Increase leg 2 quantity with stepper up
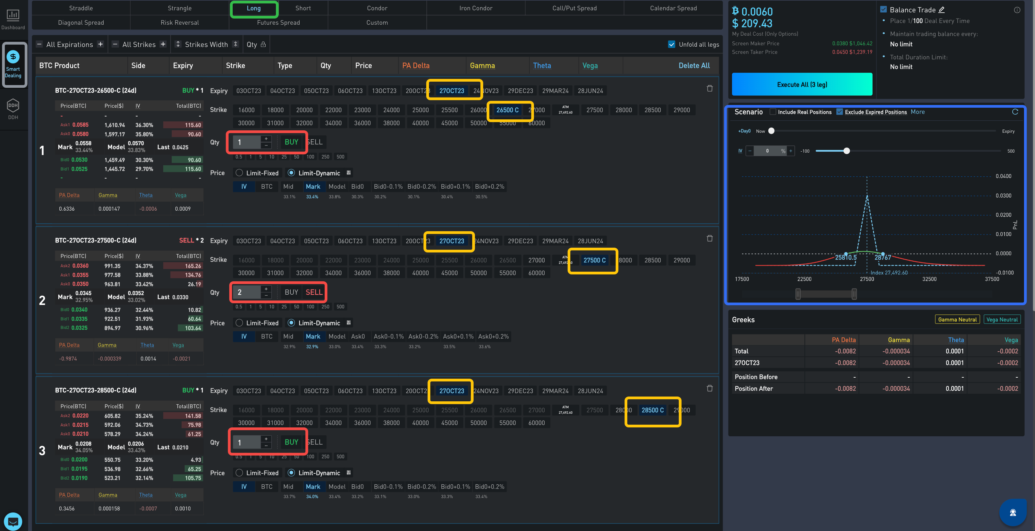 (266, 289)
